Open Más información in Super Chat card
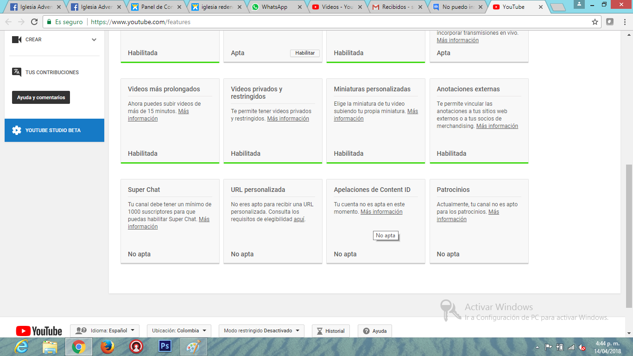 pos(169,223)
